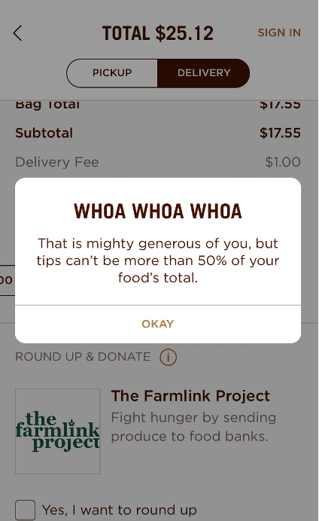319x521 pixels.
Task: Click The Farmlink Project title
Action: (190, 396)
